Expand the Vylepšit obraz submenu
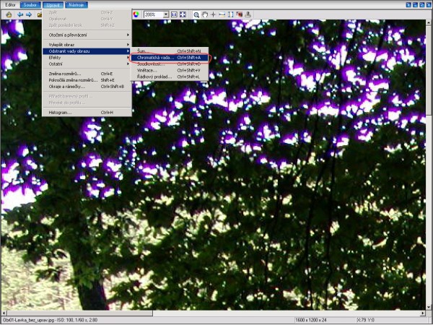Viewport: 433px width, 325px height. pyautogui.click(x=87, y=45)
